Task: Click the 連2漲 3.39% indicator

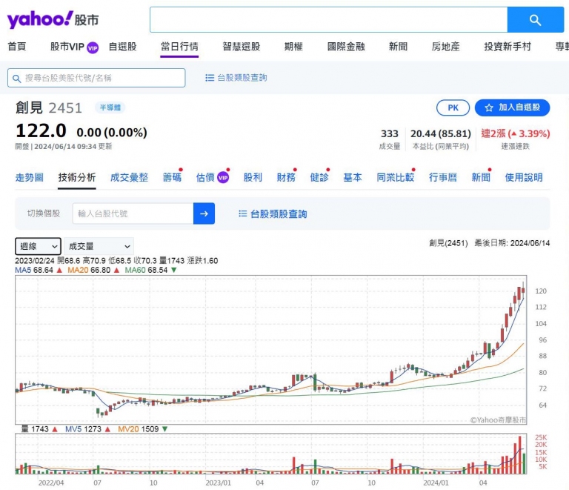Action: (516, 134)
